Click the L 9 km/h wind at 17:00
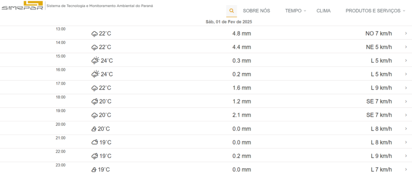This screenshot has width=412, height=178. point(381,88)
